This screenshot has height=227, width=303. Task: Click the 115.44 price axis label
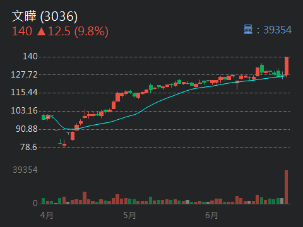(x=24, y=92)
